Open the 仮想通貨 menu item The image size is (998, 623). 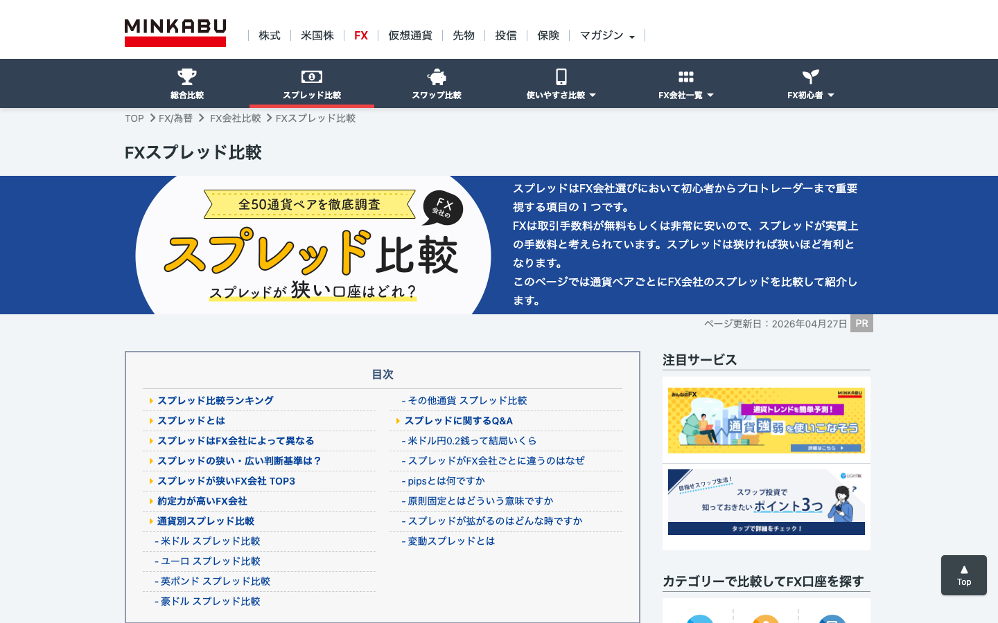point(410,35)
